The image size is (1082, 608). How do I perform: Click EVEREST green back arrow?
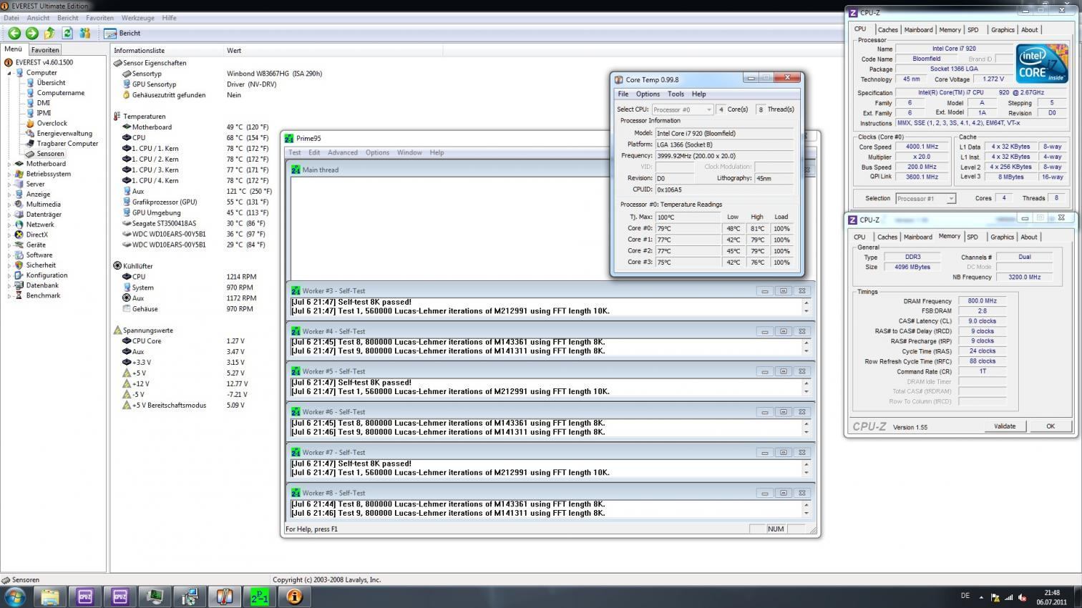pyautogui.click(x=14, y=33)
